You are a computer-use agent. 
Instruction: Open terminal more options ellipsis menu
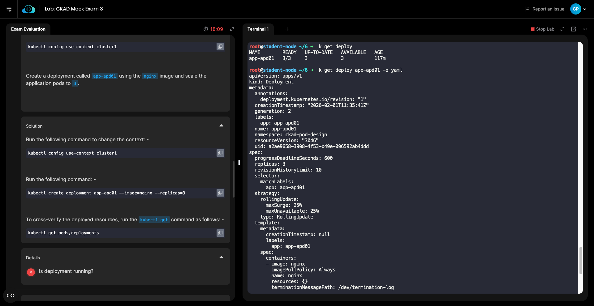(584, 29)
